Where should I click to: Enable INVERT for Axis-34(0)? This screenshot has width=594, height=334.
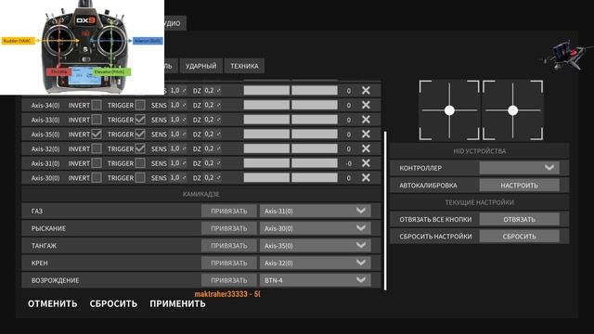97,105
